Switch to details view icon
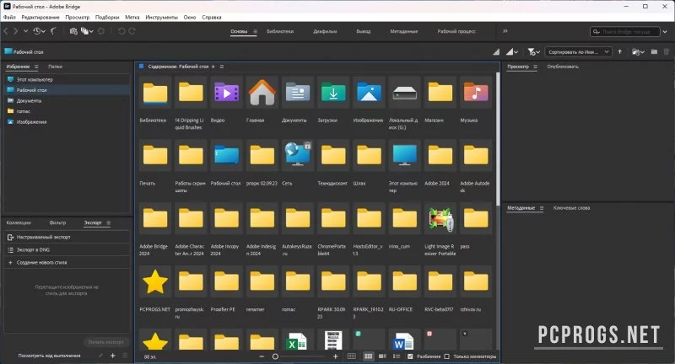675x364 pixels. click(x=382, y=356)
